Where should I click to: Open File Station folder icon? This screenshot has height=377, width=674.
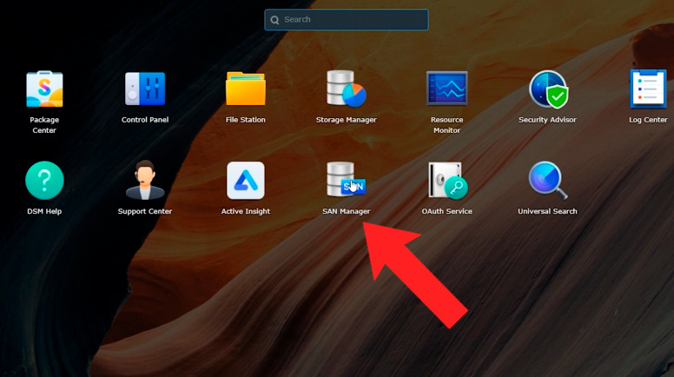point(246,89)
